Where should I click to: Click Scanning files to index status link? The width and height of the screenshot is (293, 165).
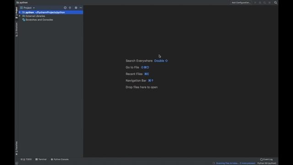point(236,163)
